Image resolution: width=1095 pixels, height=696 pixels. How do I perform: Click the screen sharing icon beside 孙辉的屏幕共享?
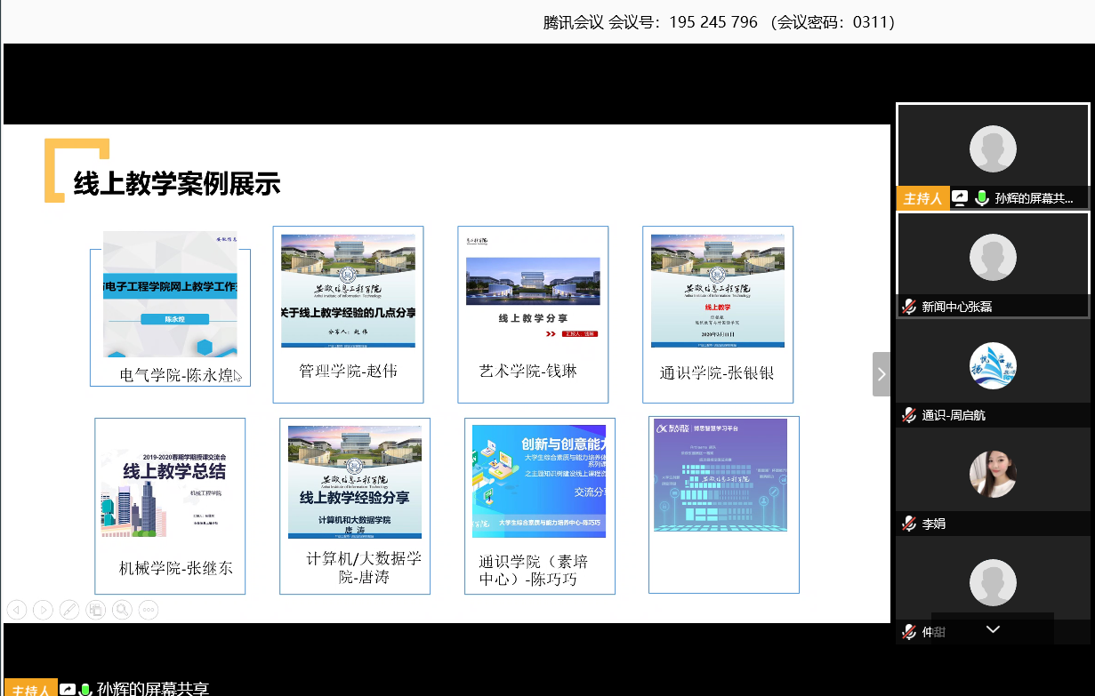point(960,197)
